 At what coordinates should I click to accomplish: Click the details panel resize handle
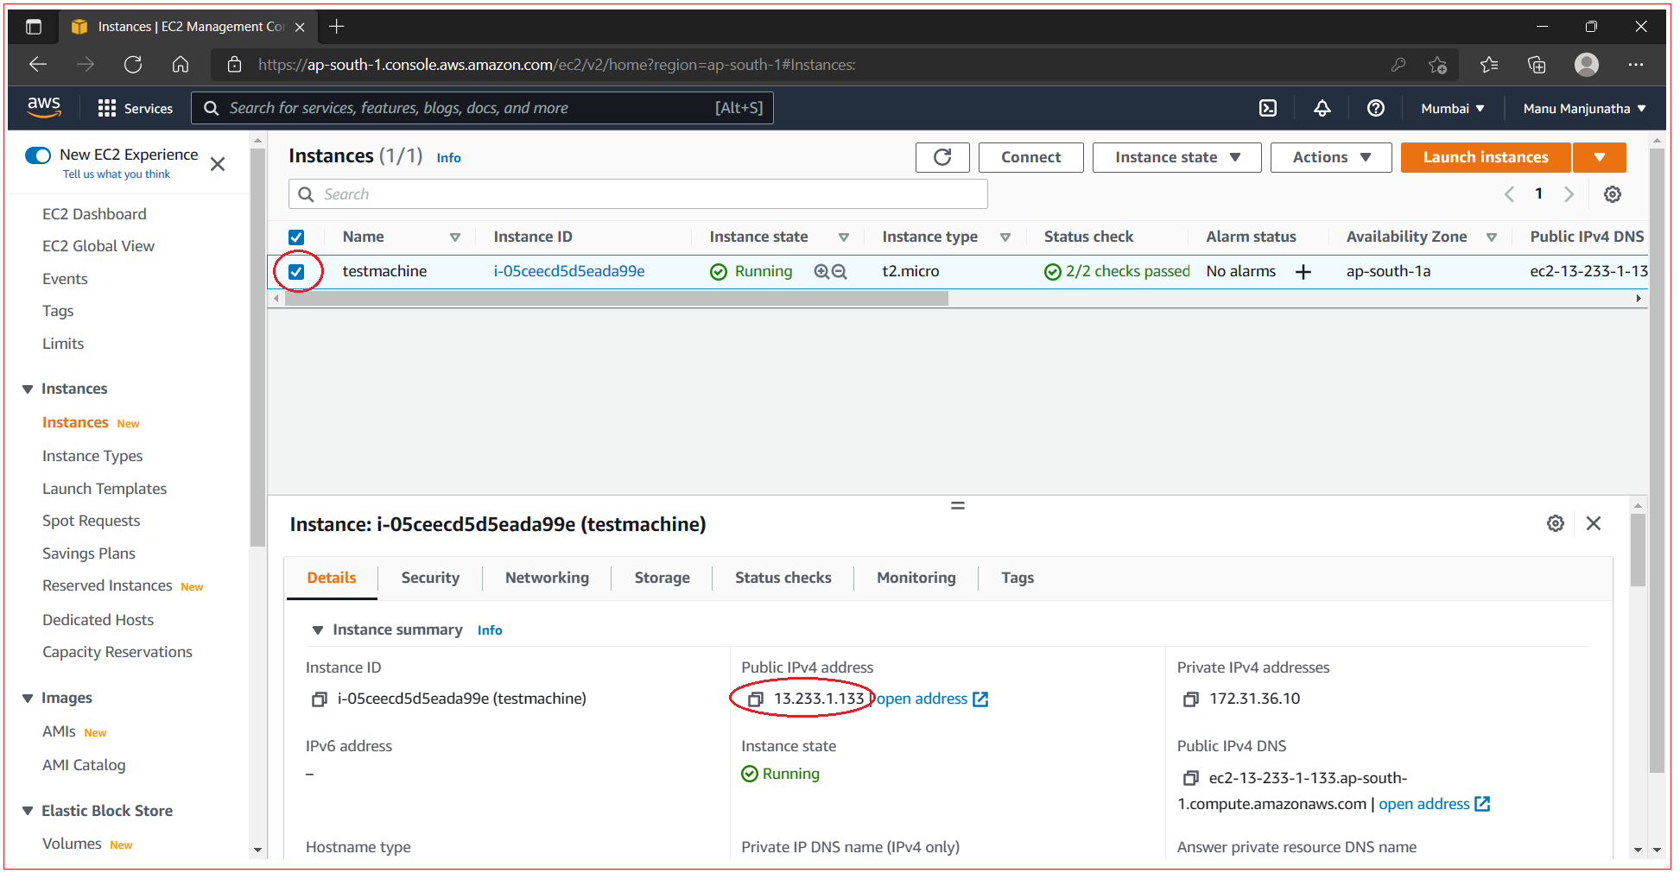click(957, 506)
